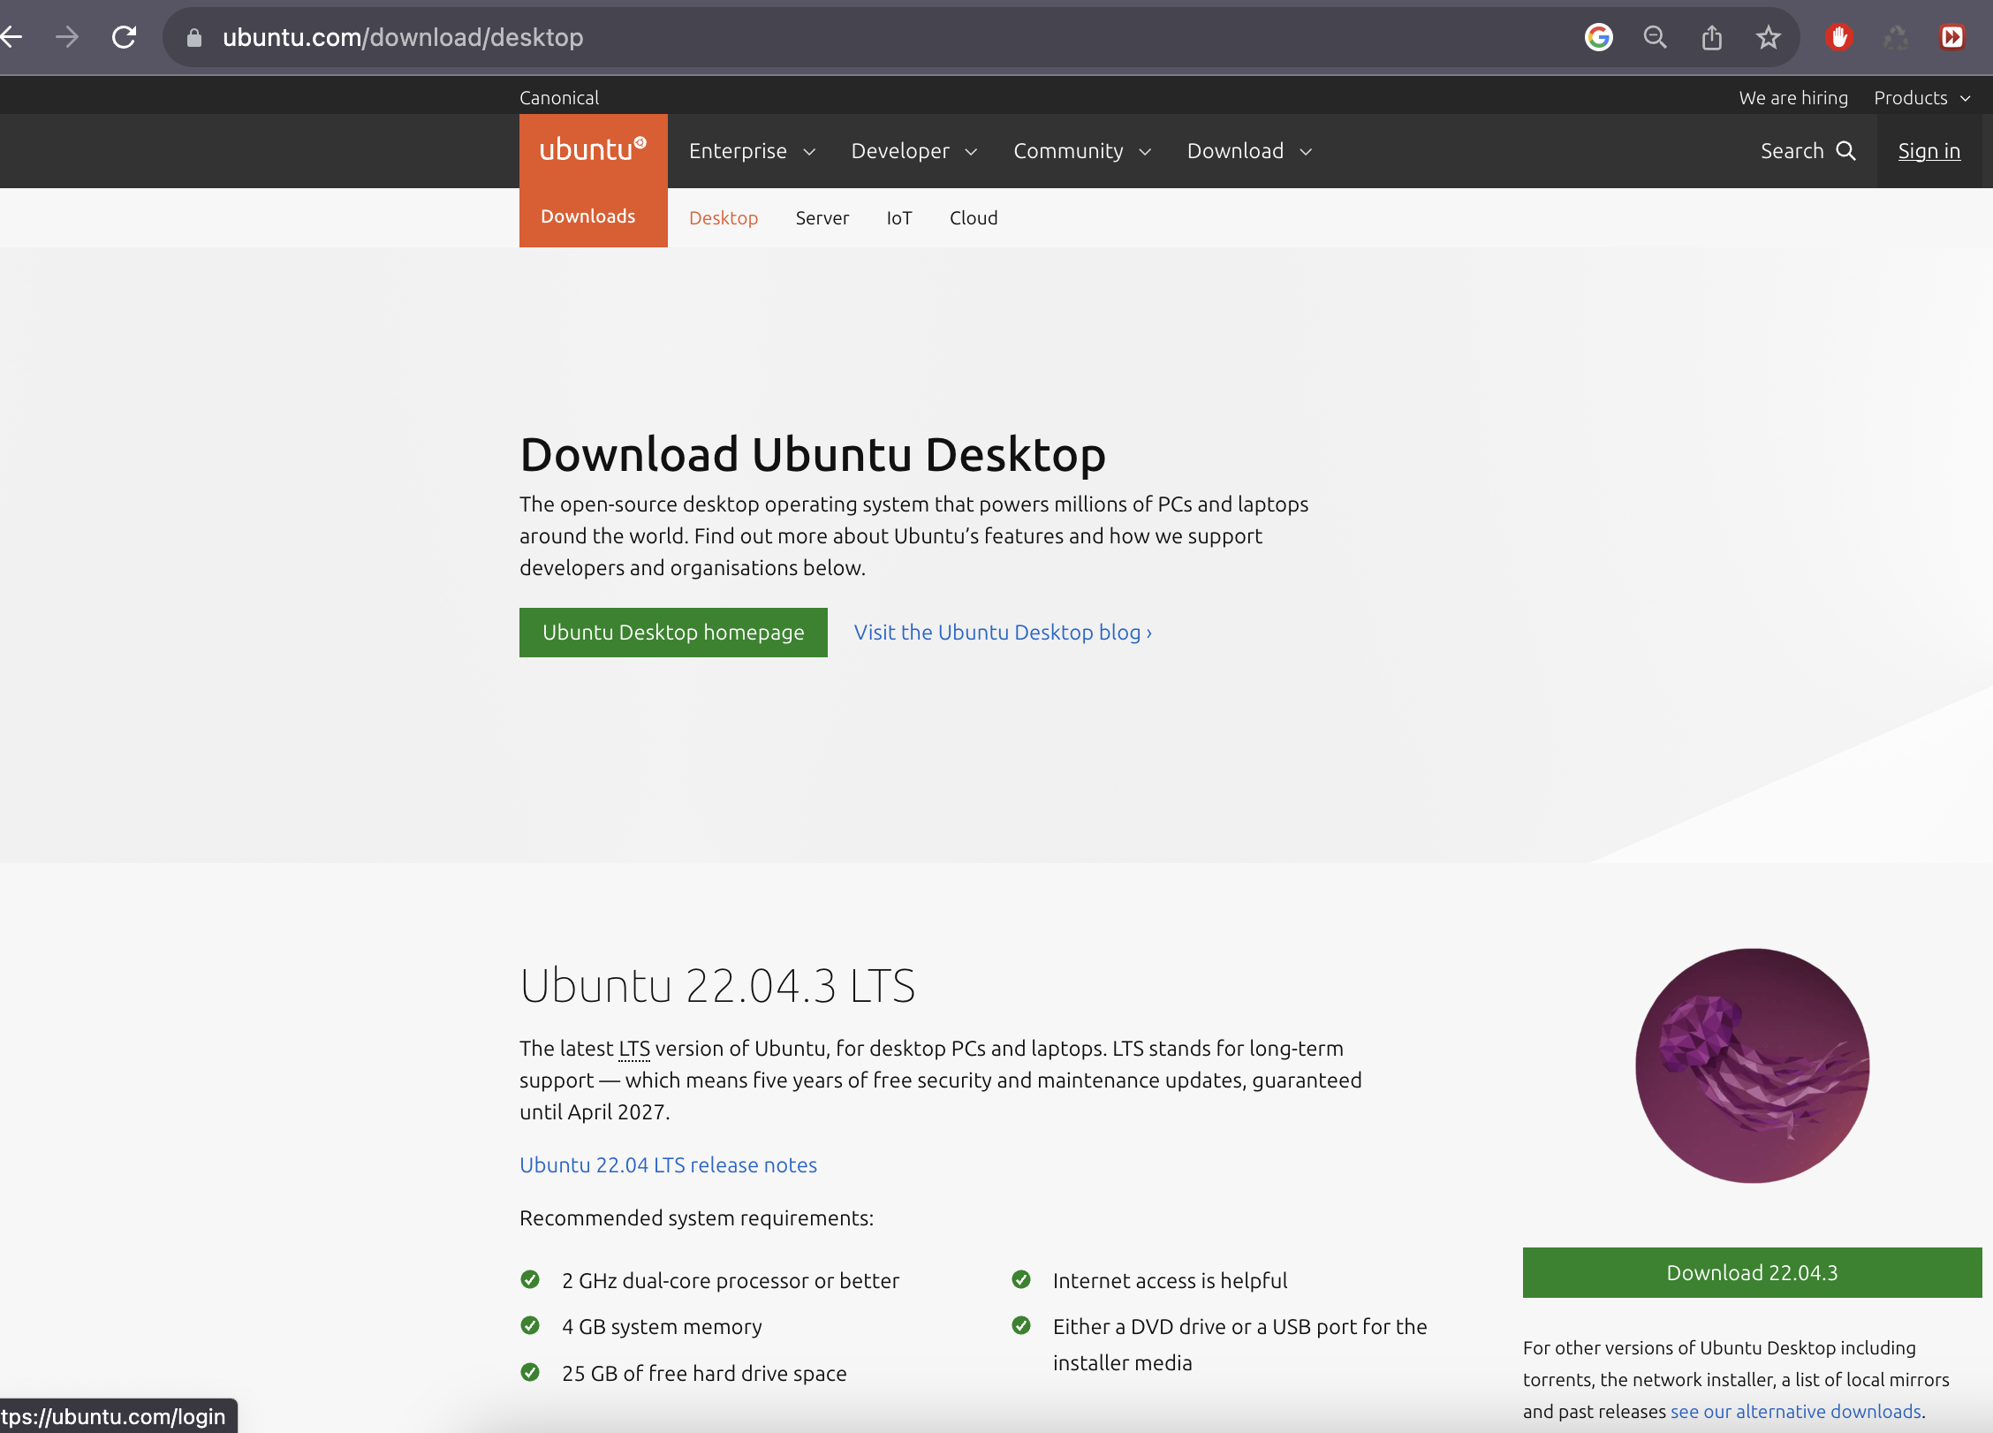The image size is (1993, 1433).
Task: Expand the Download menu
Action: 1249,151
